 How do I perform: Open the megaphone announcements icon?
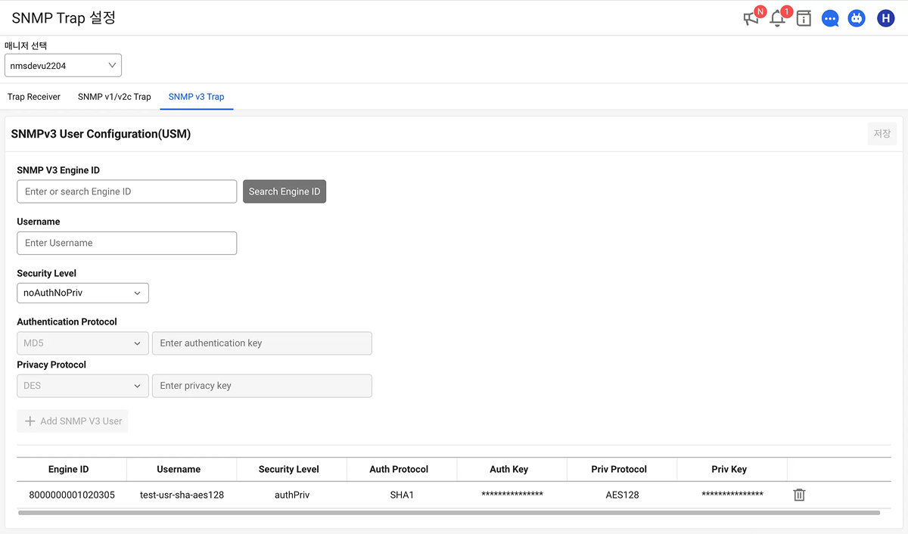[751, 19]
